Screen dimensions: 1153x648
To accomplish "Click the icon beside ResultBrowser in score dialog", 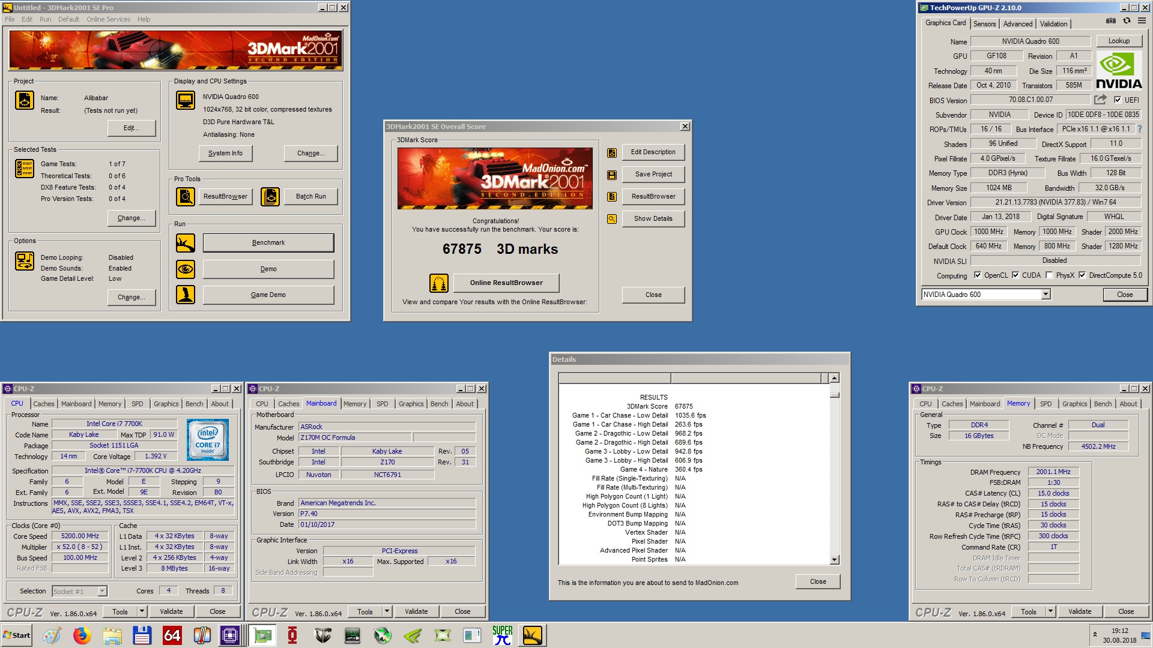I will 612,197.
